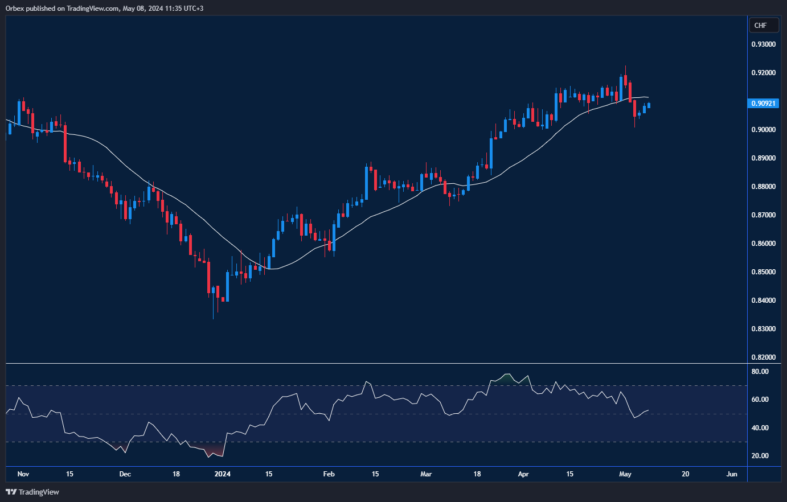This screenshot has width=787, height=502.
Task: Select the highest candle wick near May
Action: [x=625, y=68]
